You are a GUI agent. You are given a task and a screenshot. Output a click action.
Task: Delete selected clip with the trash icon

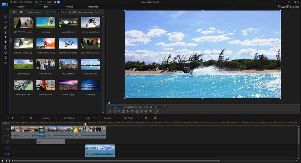pyautogui.click(x=146, y=118)
